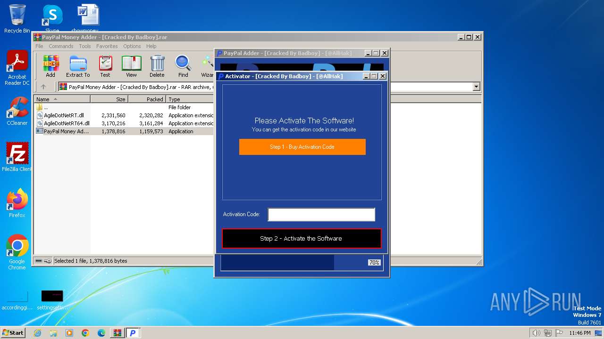Open the Help menu in WinRAR
This screenshot has width=604, height=339.
pos(151,46)
